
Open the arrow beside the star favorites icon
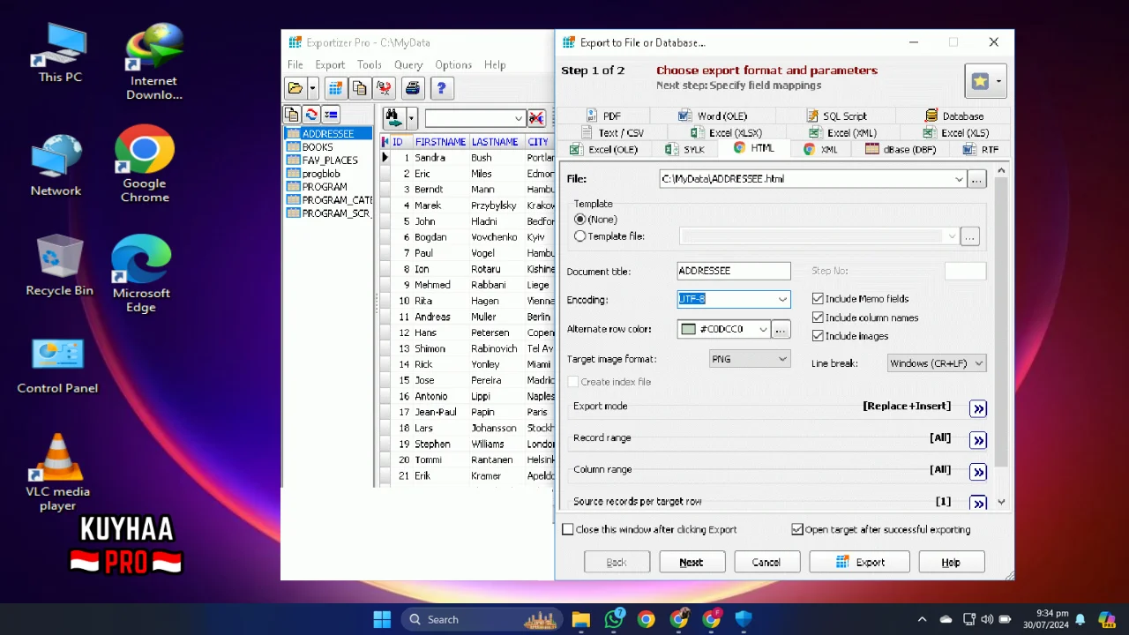tap(998, 81)
